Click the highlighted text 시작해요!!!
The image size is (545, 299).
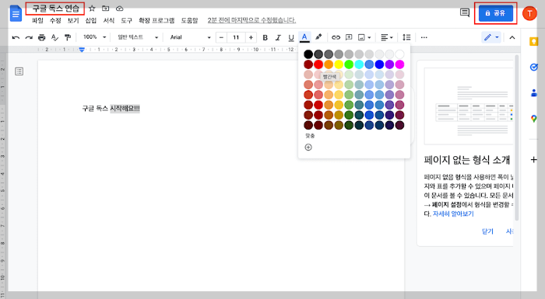coord(125,109)
